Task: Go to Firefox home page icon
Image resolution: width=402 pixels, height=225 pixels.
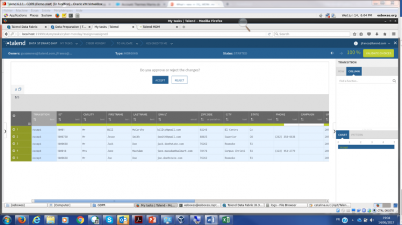Action: (385, 34)
